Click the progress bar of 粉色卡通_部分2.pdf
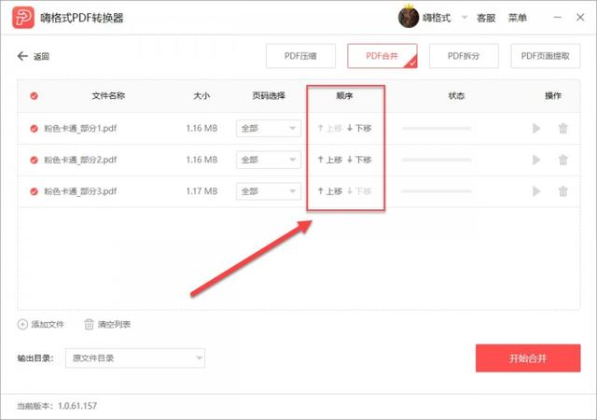 tap(437, 160)
